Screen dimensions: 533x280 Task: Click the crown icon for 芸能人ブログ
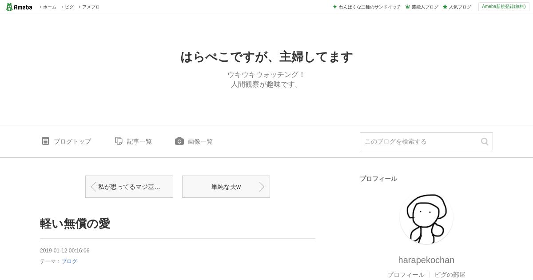click(x=408, y=7)
